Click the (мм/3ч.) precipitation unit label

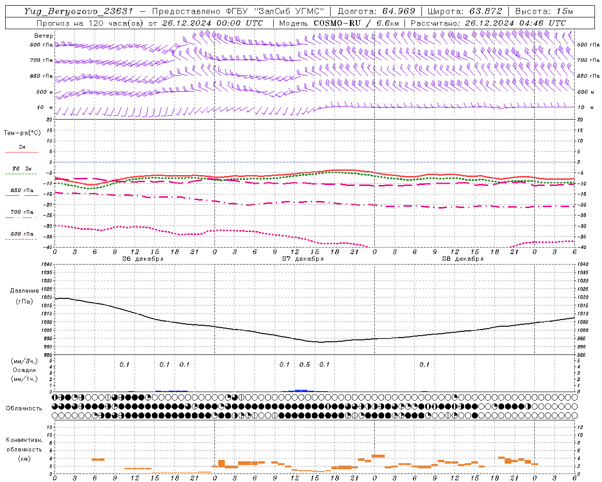click(x=24, y=361)
